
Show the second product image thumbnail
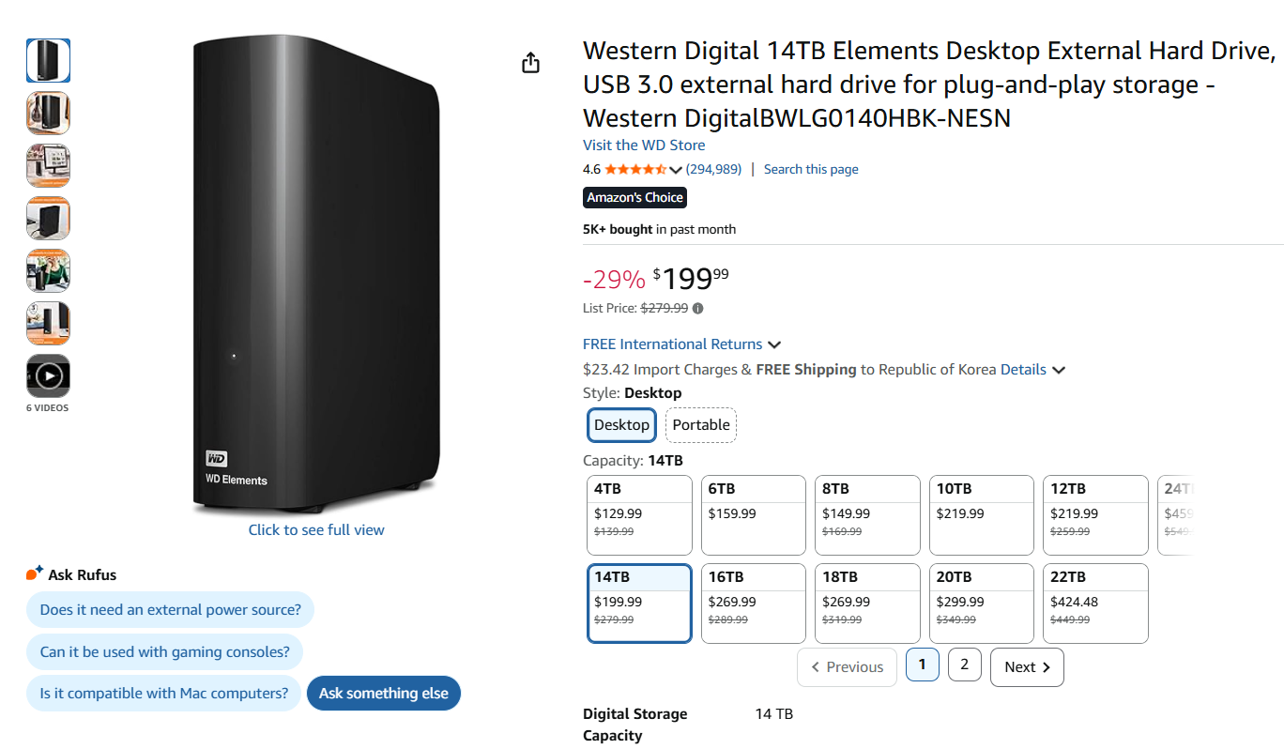[48, 113]
